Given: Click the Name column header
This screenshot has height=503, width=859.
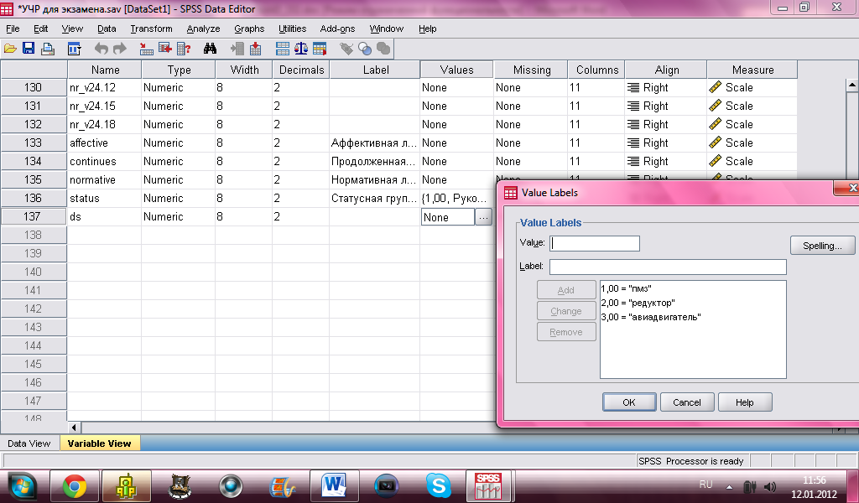Looking at the screenshot, I should (105, 70).
